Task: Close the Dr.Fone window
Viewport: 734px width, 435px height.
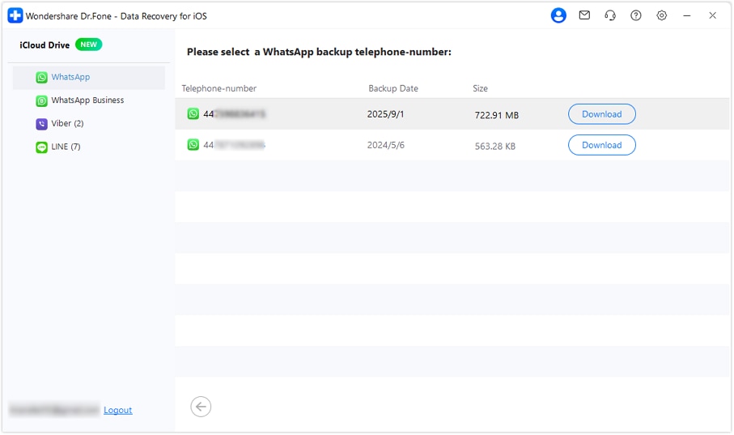Action: 712,15
